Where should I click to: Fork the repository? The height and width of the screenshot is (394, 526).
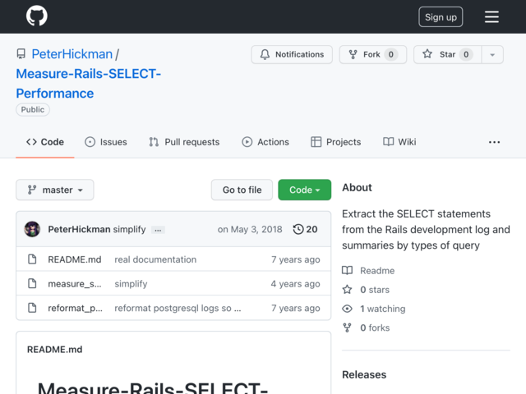point(373,54)
